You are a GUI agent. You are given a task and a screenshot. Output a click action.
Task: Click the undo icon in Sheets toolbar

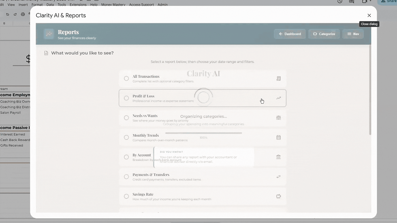[x=8, y=15]
